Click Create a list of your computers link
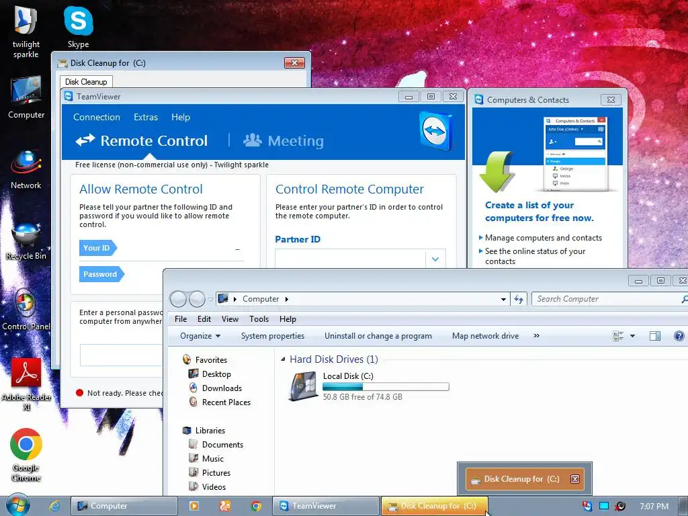Image resolution: width=688 pixels, height=516 pixels. click(x=540, y=212)
